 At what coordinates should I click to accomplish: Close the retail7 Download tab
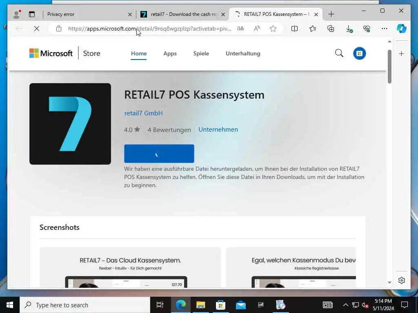tap(223, 14)
